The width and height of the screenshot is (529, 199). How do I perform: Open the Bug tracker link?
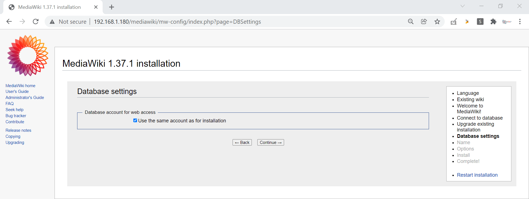pyautogui.click(x=16, y=116)
